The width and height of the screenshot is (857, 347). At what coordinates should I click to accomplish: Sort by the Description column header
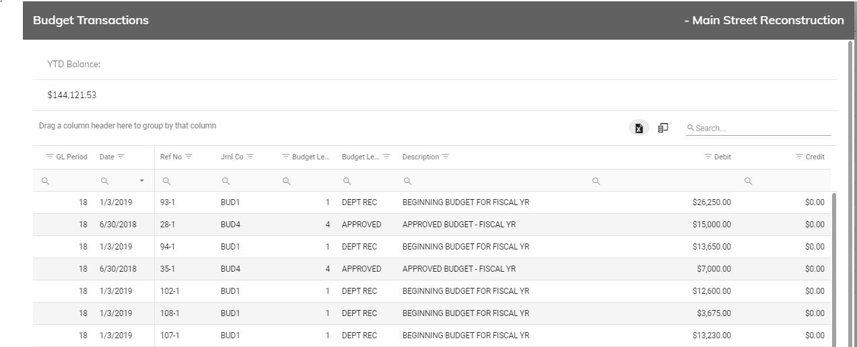(420, 157)
